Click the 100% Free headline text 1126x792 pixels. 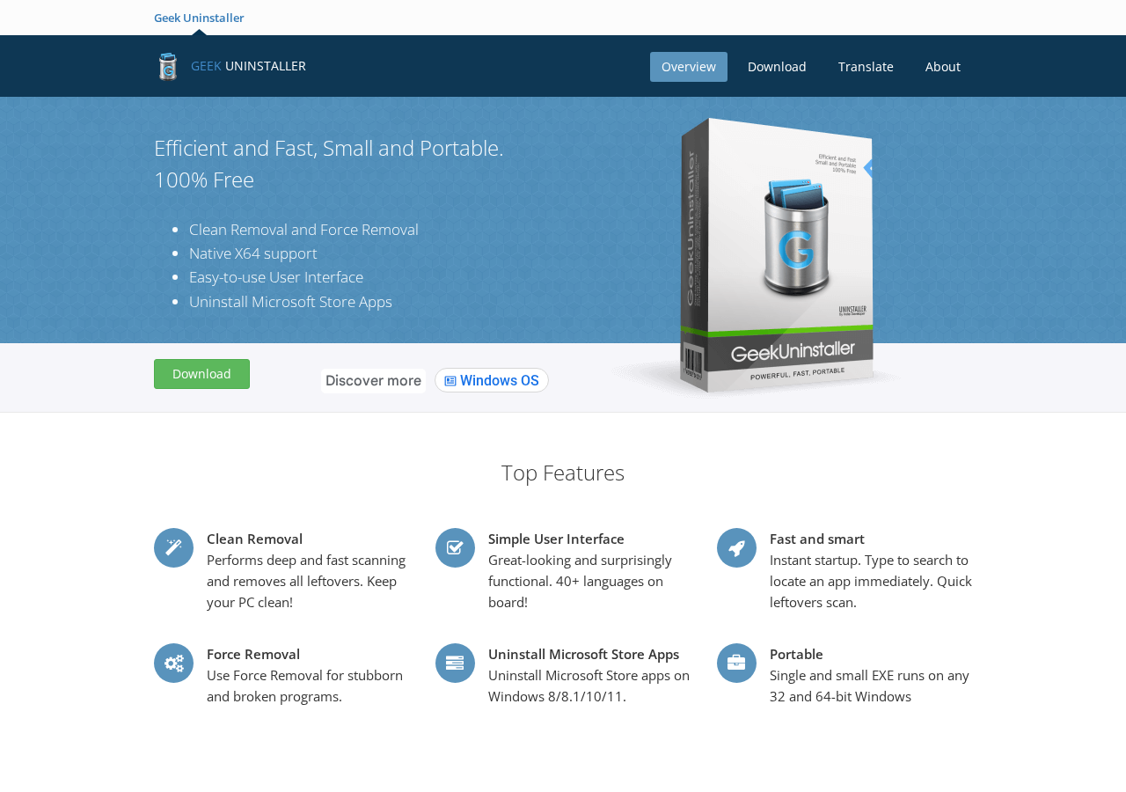click(204, 180)
